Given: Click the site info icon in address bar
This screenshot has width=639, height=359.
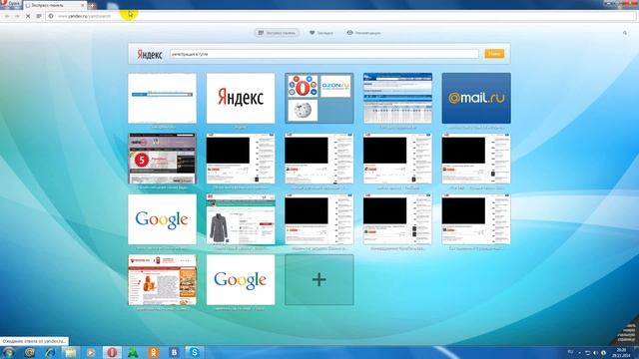Looking at the screenshot, I should coord(51,16).
